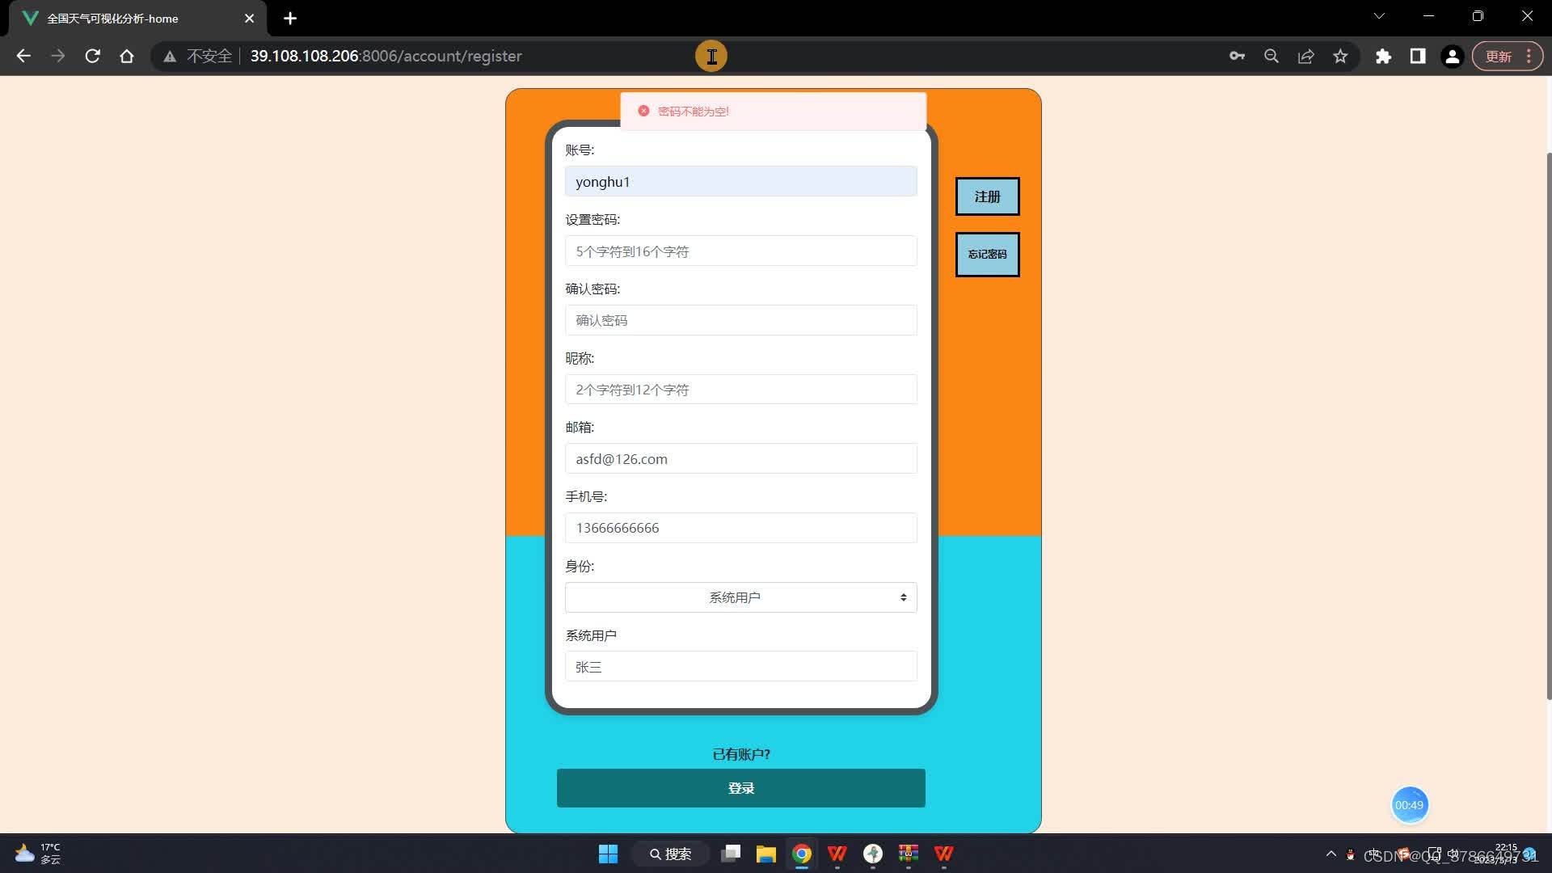Click the 邮箱 email field
This screenshot has width=1552, height=873.
click(740, 458)
